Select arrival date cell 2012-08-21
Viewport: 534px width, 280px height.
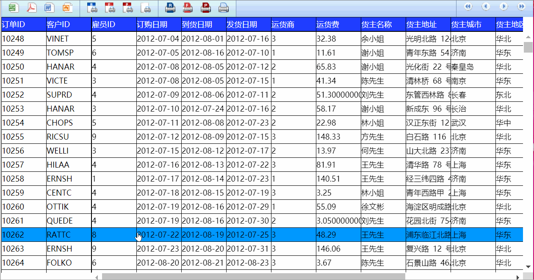[204, 263]
